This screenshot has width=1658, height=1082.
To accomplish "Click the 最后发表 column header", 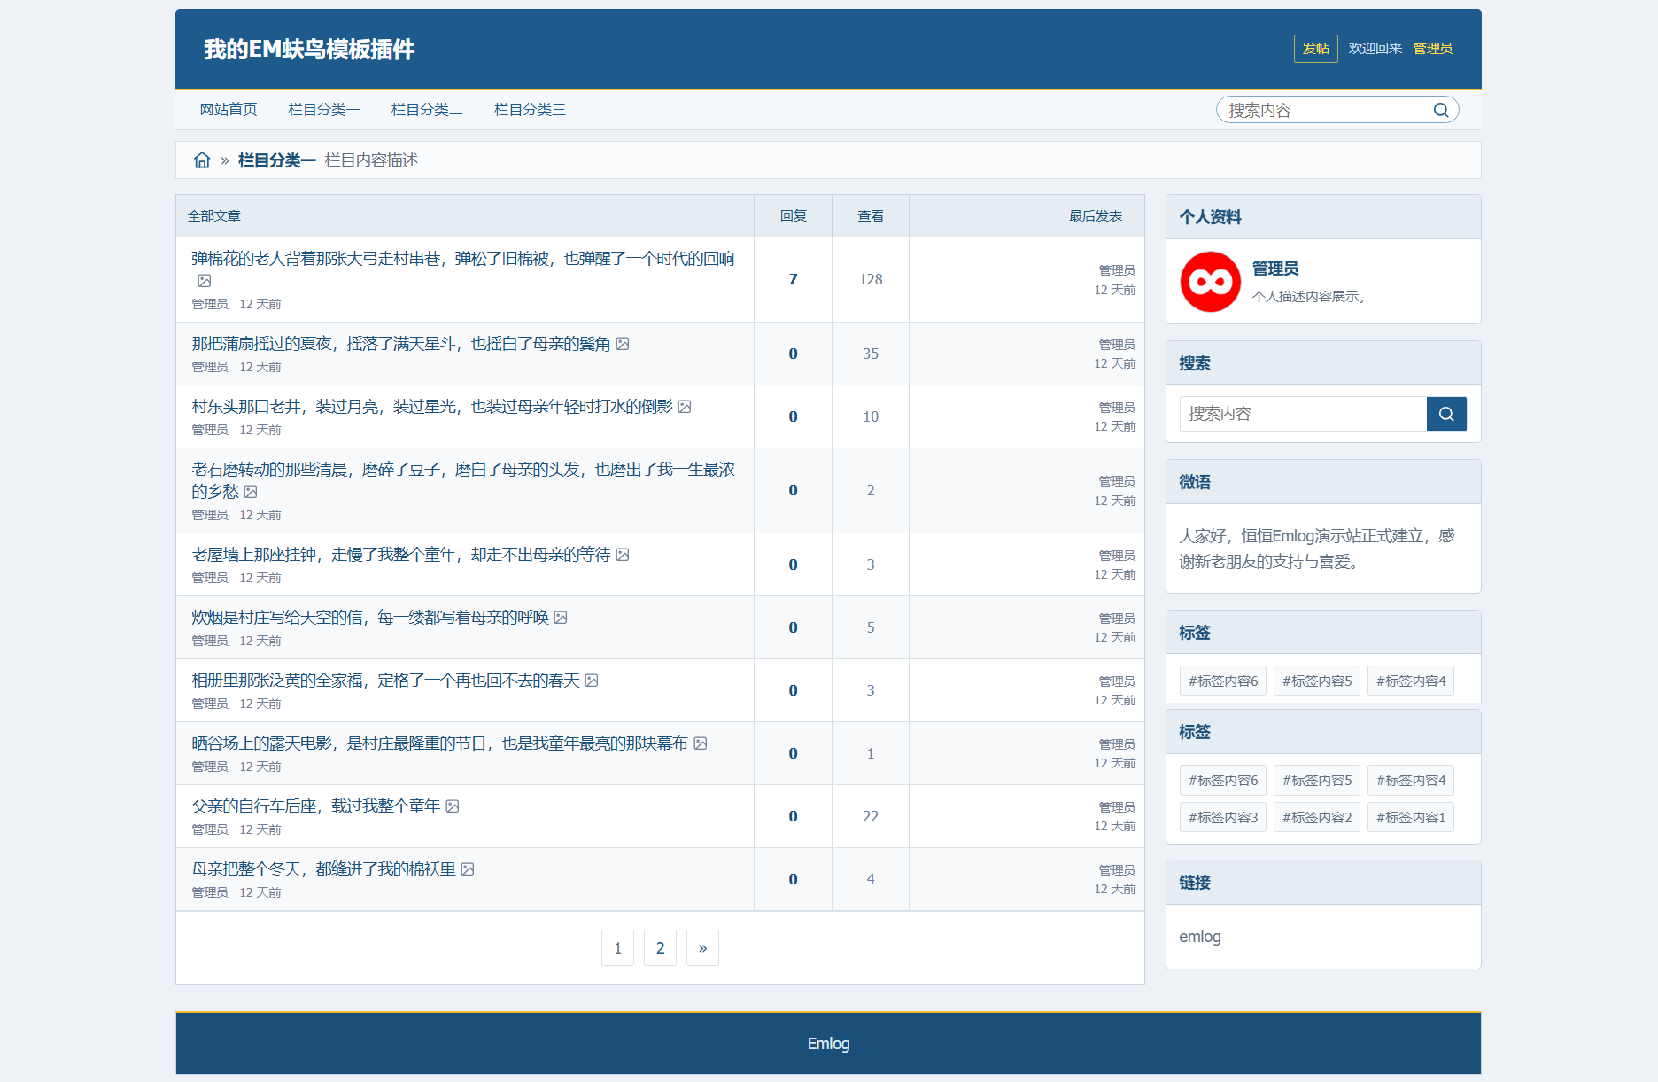I will point(1096,216).
